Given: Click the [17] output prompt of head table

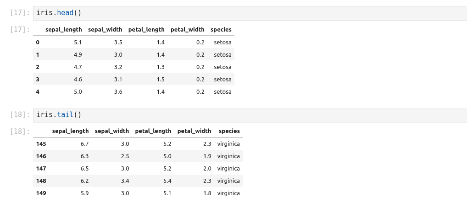Looking at the screenshot, I should 19,30.
